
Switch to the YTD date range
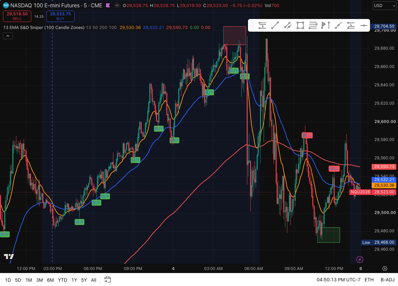(x=62, y=280)
